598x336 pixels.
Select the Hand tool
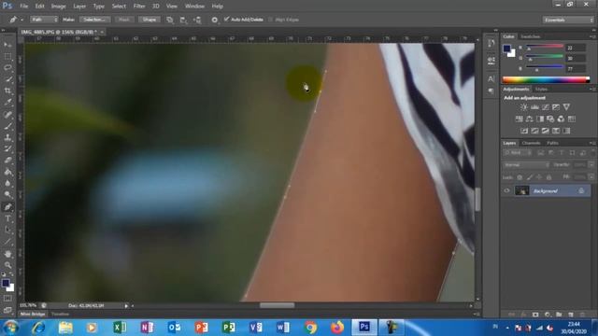tap(7, 254)
